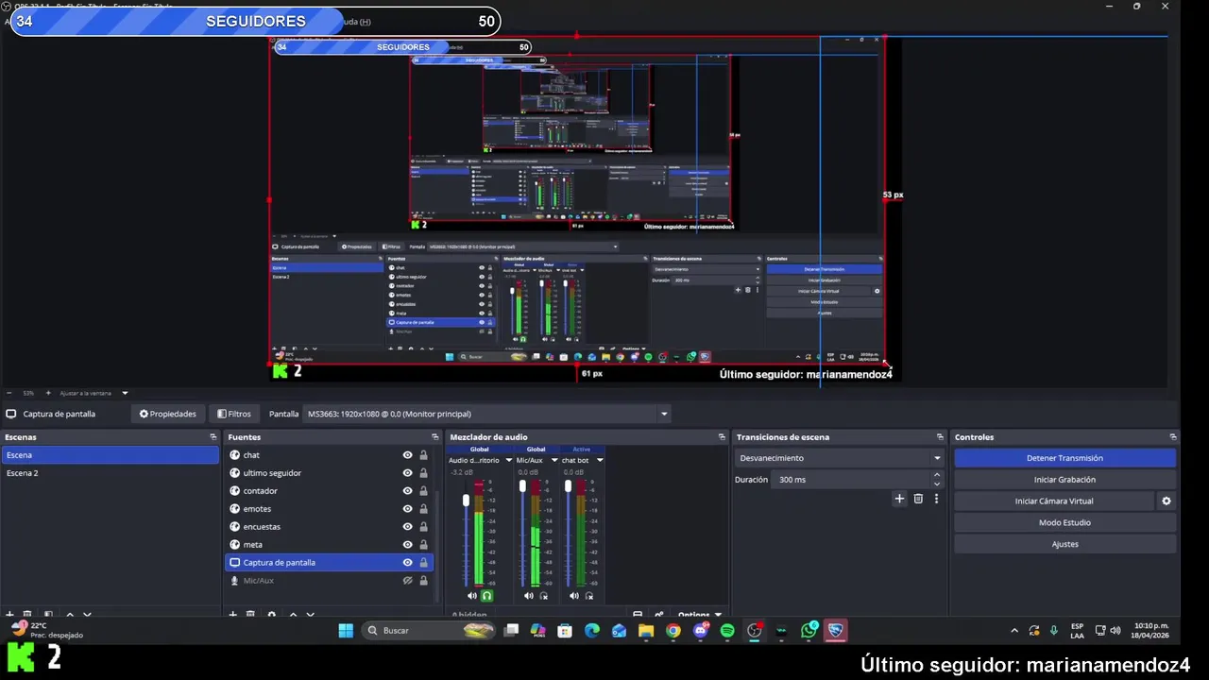This screenshot has width=1209, height=680.
Task: Toggle lock on Captura de pantalla source
Action: tap(423, 563)
